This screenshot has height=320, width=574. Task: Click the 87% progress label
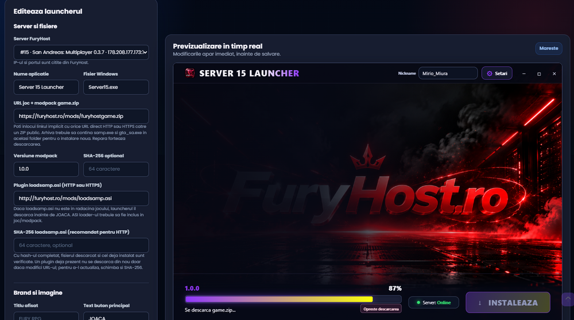pyautogui.click(x=395, y=288)
